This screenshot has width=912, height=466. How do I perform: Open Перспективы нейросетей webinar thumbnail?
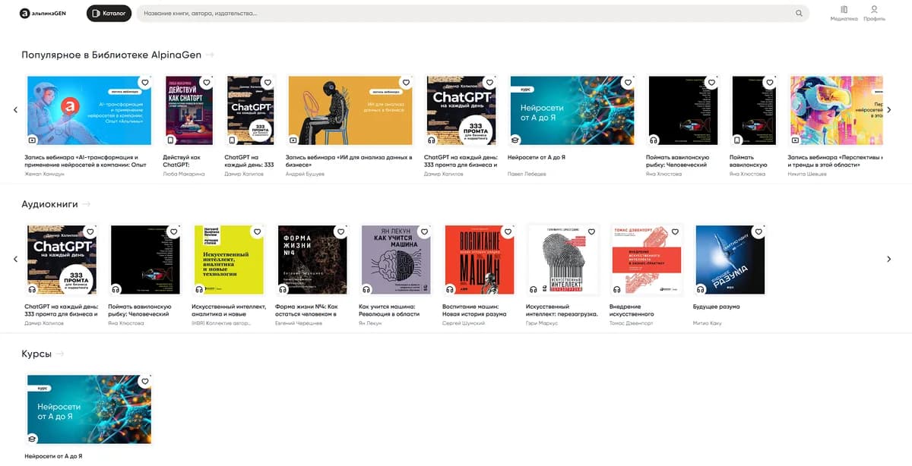838,110
